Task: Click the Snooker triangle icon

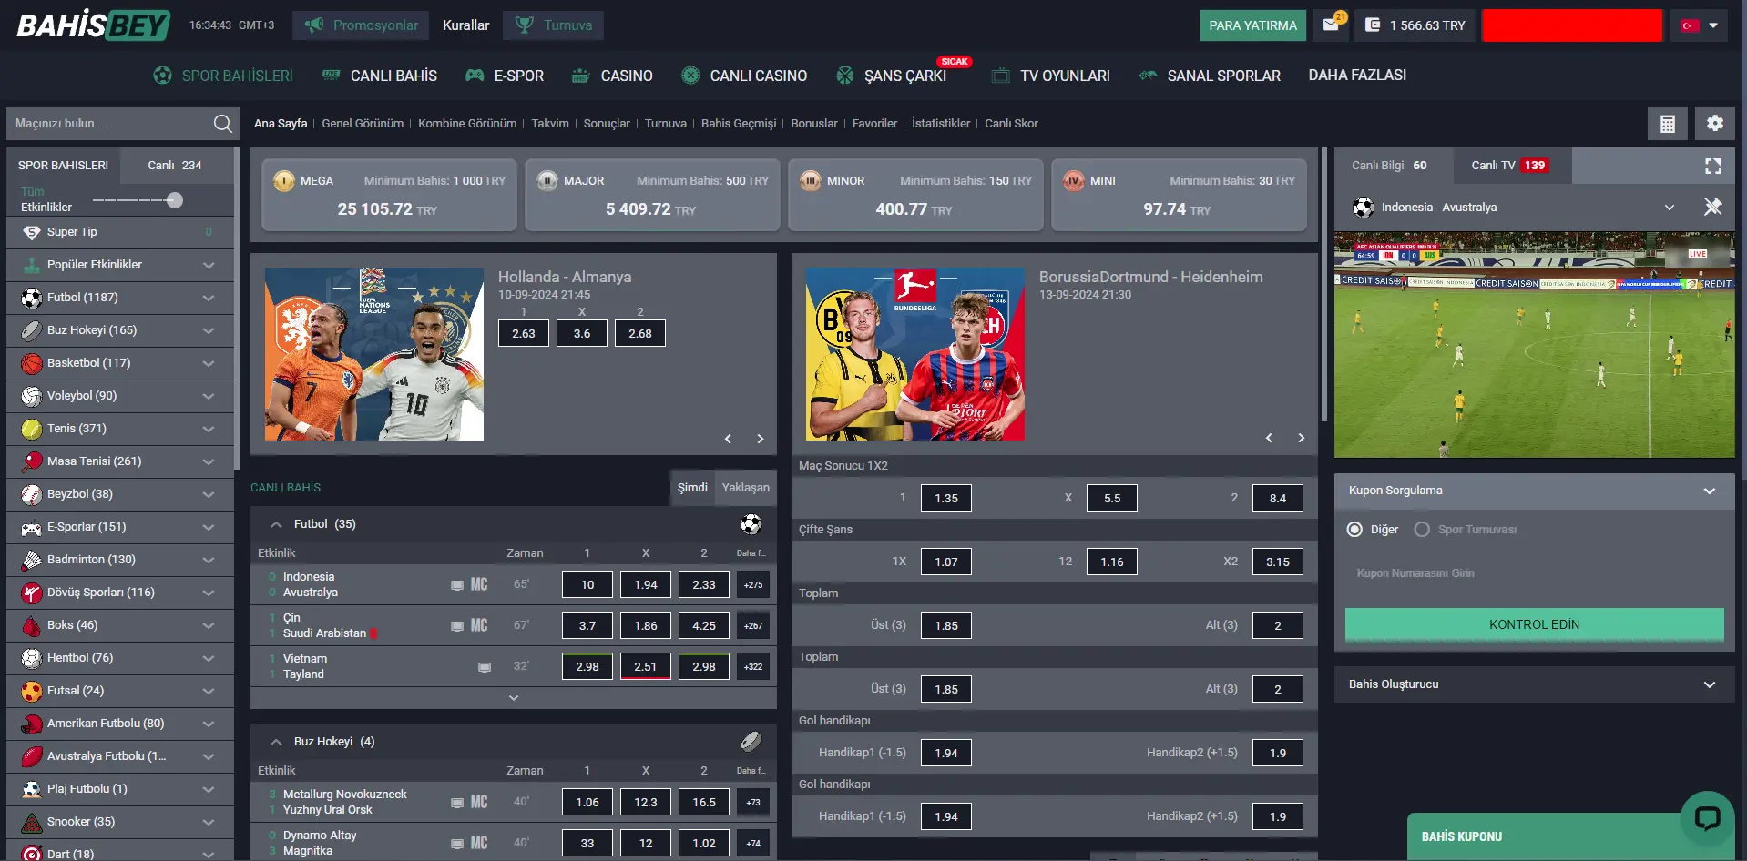Action: 32,822
